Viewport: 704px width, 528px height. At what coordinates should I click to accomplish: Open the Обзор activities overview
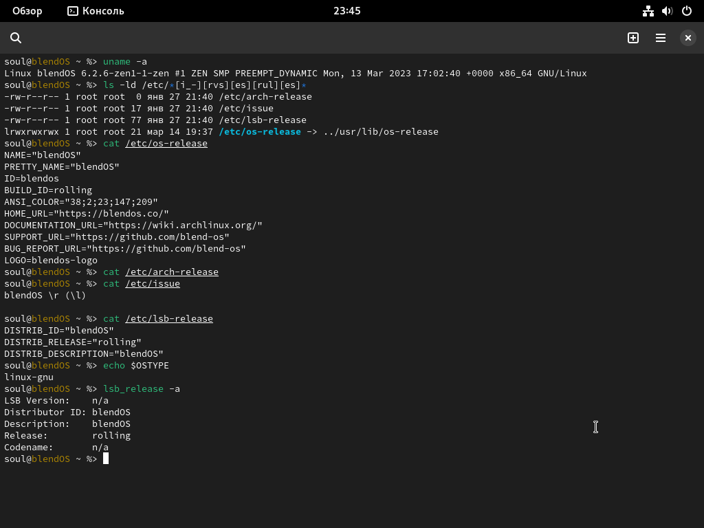coord(27,11)
